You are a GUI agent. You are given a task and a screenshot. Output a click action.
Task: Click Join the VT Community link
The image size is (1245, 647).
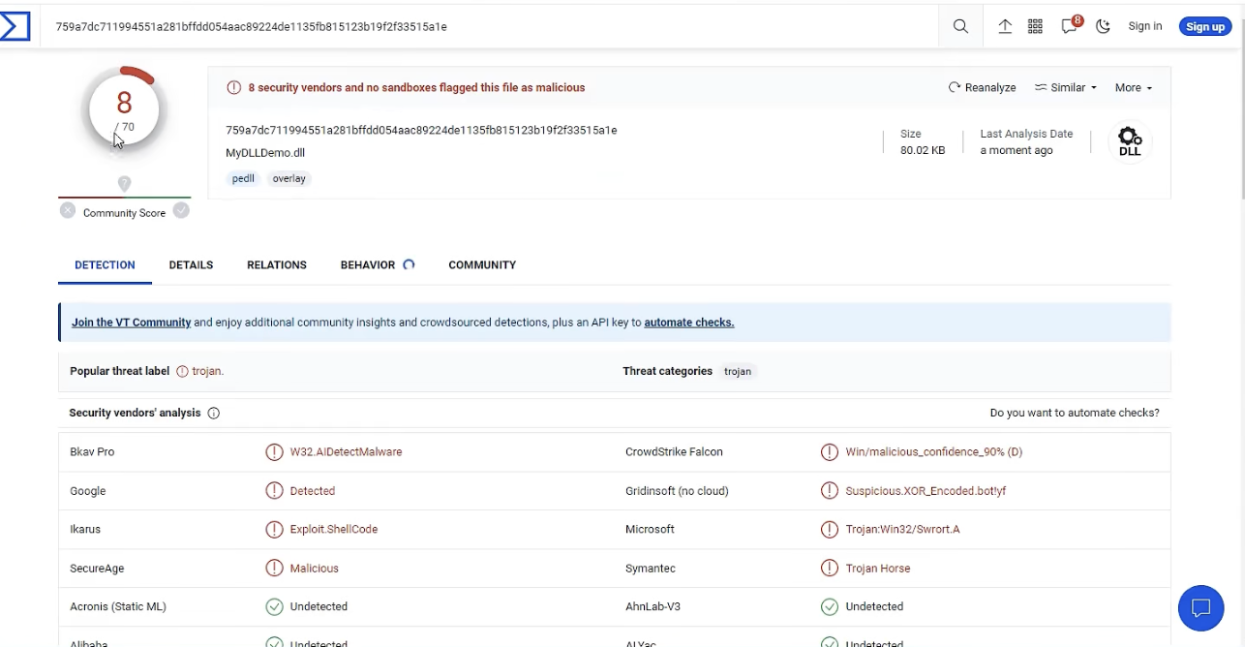tap(131, 323)
